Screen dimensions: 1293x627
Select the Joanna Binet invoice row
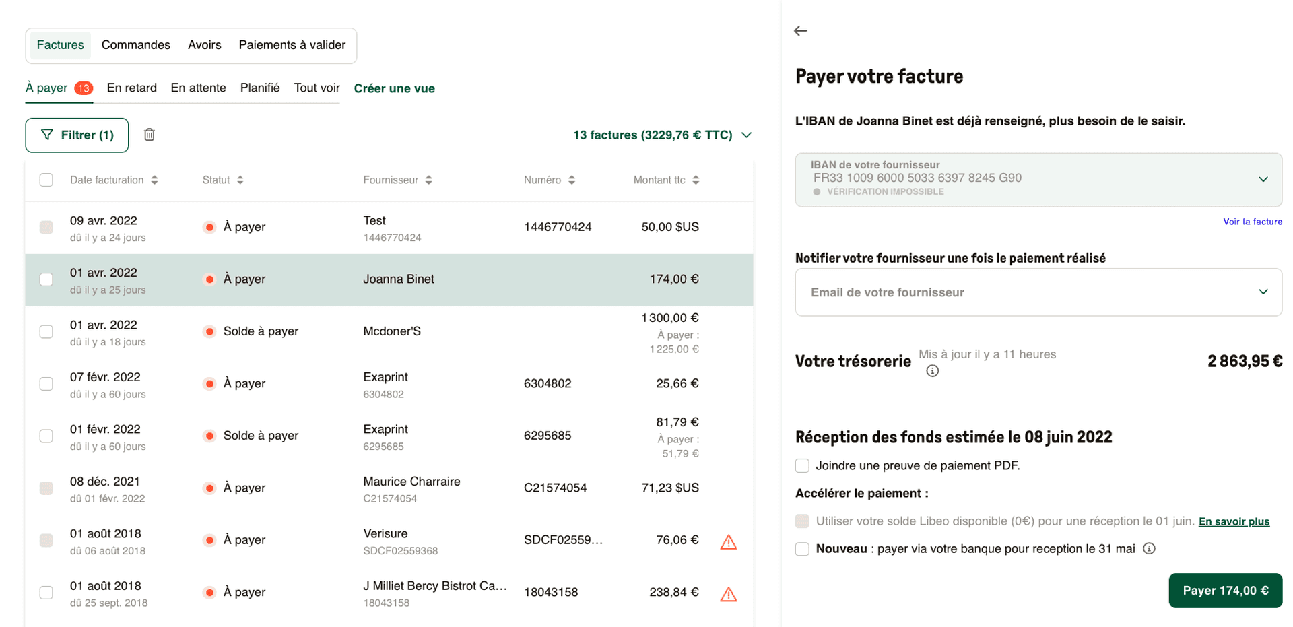pos(397,279)
